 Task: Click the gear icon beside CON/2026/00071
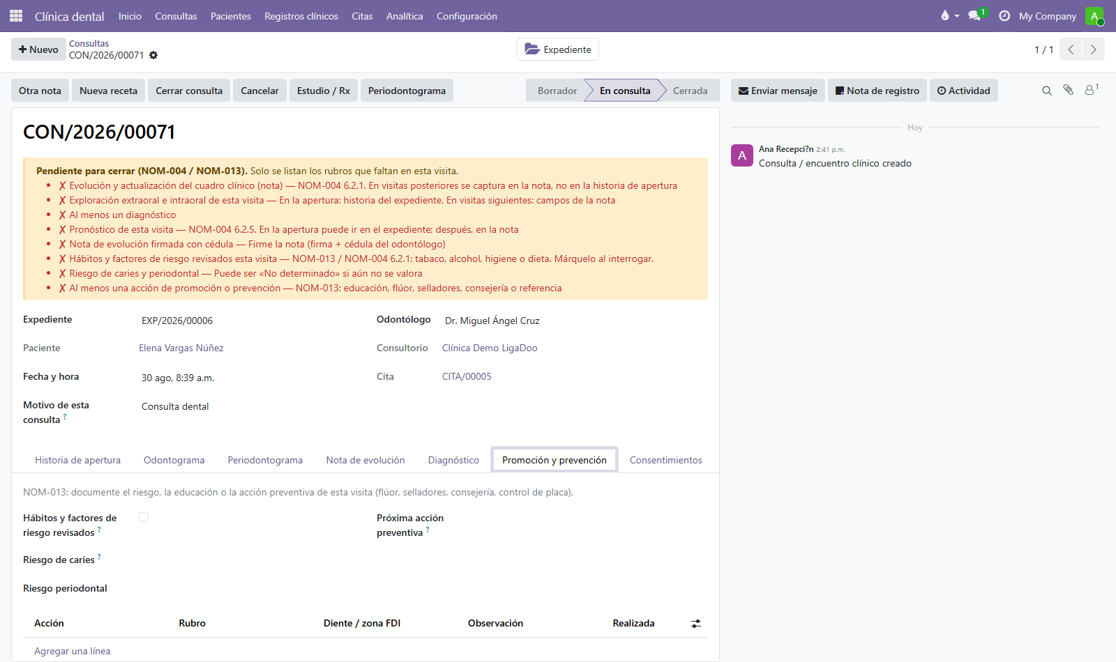[x=153, y=56]
